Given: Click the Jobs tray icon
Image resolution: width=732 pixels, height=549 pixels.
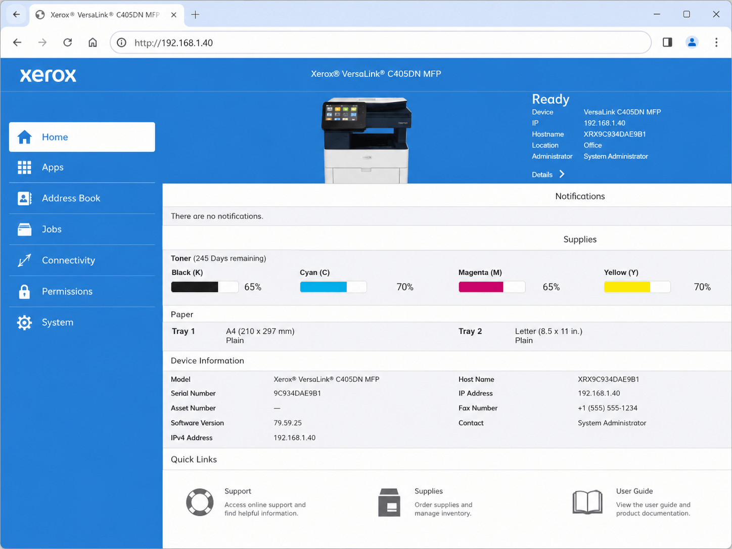Looking at the screenshot, I should [24, 230].
